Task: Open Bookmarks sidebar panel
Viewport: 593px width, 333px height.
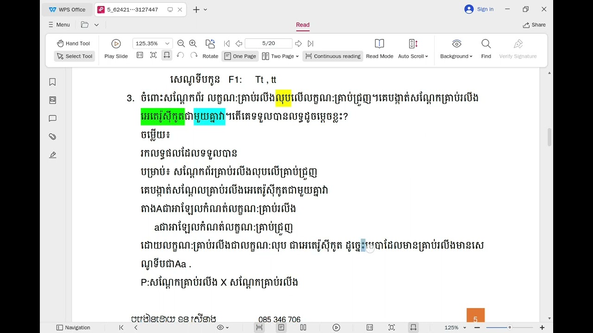Action: 52,82
